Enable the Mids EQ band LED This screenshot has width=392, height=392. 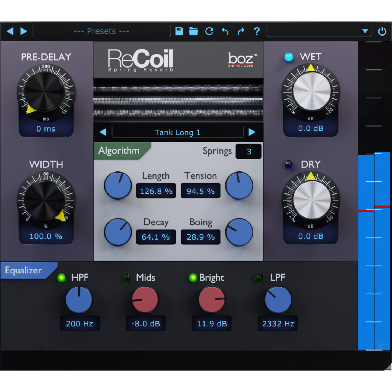127,278
